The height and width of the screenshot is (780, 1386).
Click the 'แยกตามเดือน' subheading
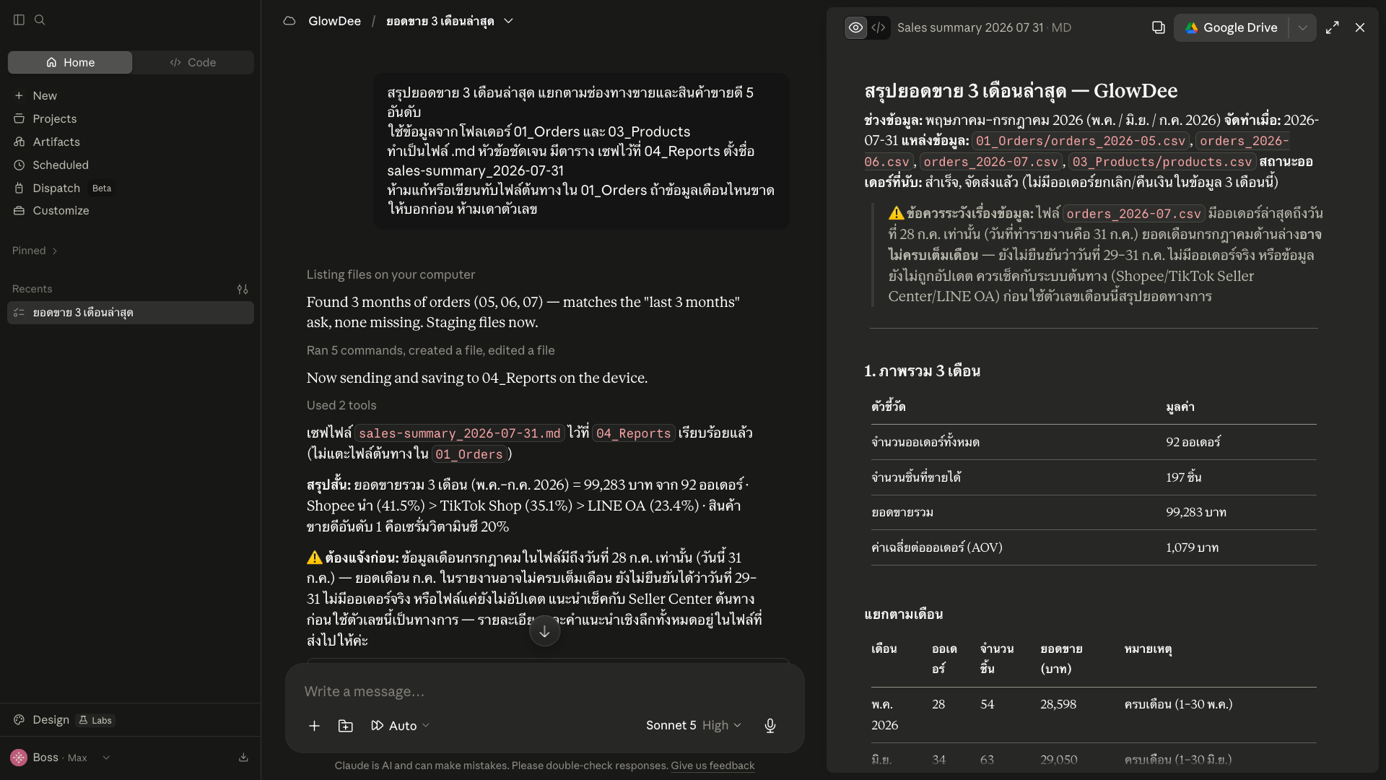point(903,615)
